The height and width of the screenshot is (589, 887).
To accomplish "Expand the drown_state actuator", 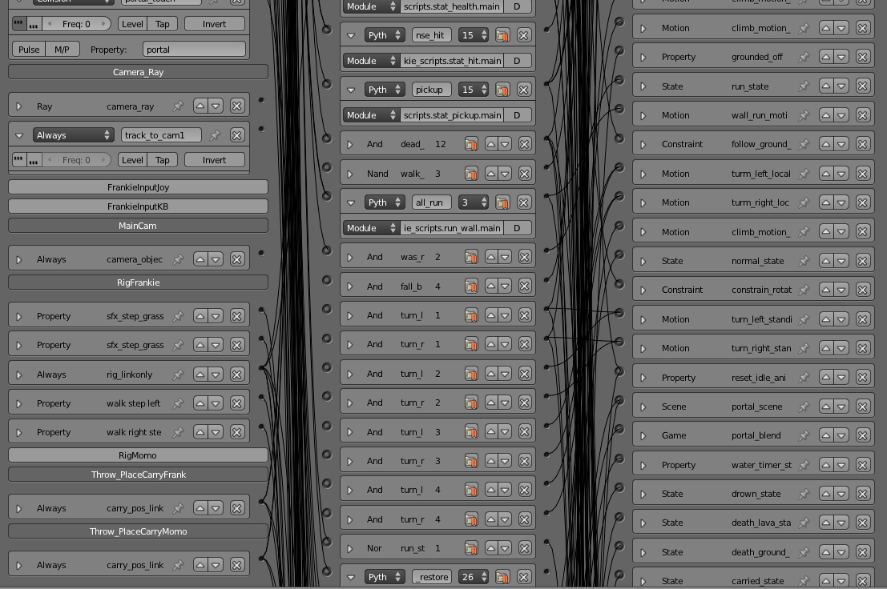I will (x=643, y=494).
